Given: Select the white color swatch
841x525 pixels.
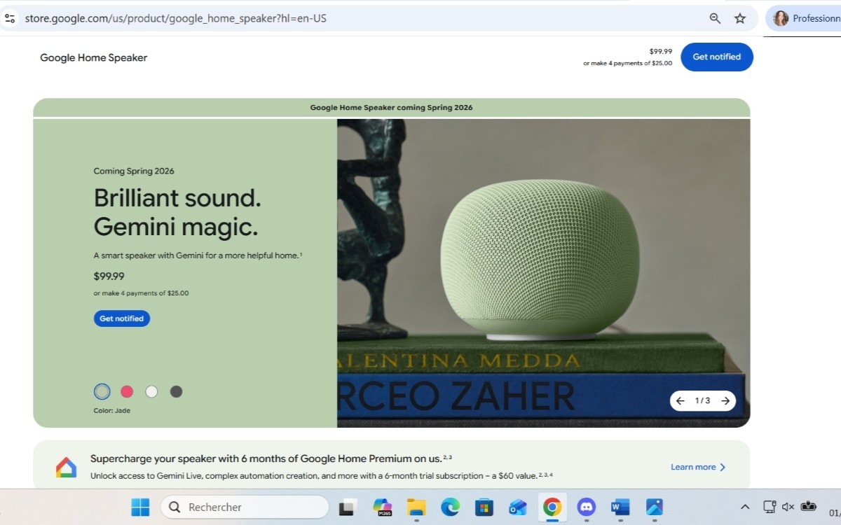Looking at the screenshot, I should [151, 391].
